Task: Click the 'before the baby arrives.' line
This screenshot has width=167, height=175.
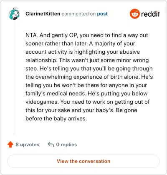Action: 56,119
